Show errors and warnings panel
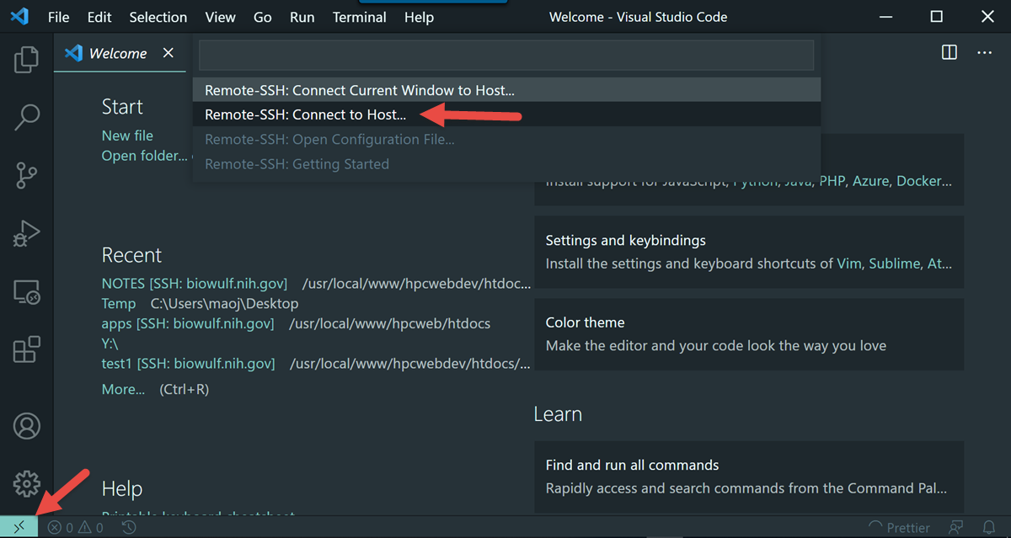 (75, 528)
